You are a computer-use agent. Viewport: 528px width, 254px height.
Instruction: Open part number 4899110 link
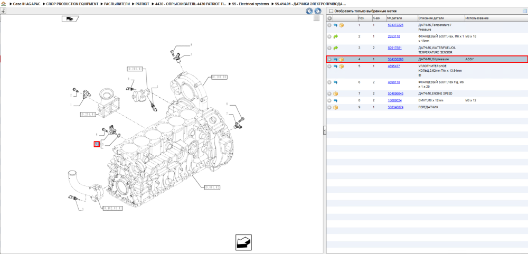[x=394, y=82]
